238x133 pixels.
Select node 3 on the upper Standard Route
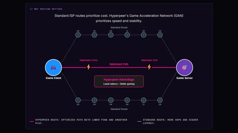tap(111, 35)
